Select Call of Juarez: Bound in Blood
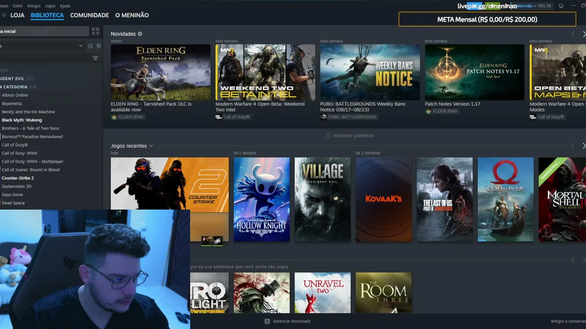The height and width of the screenshot is (329, 586). click(31, 170)
